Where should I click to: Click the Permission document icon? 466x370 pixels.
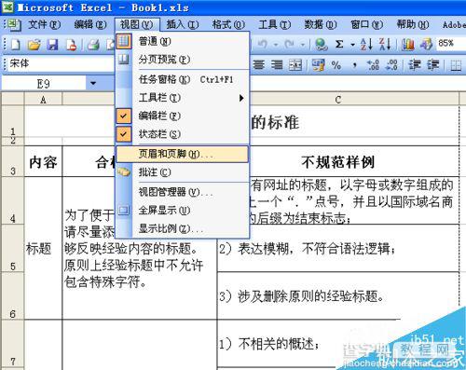pyautogui.click(x=72, y=45)
